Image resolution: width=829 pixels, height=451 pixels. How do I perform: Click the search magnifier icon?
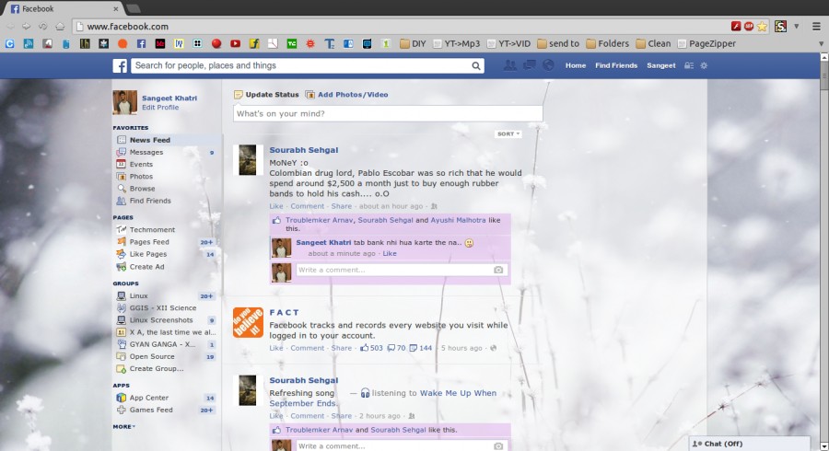476,66
